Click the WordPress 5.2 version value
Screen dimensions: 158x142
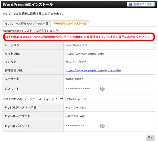click(x=76, y=45)
